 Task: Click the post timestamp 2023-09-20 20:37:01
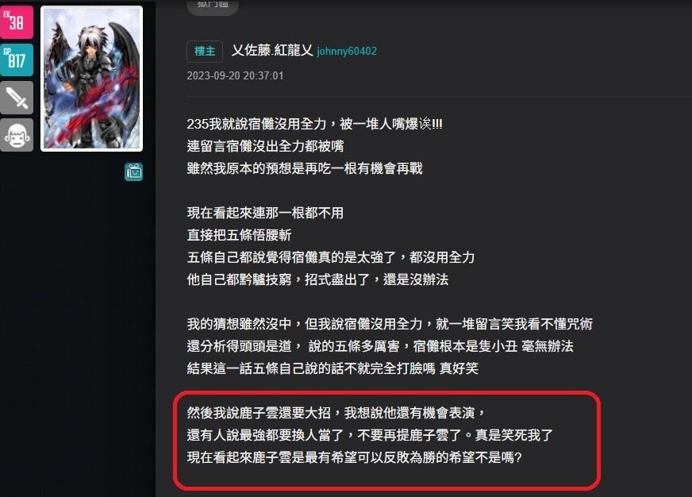pyautogui.click(x=235, y=75)
